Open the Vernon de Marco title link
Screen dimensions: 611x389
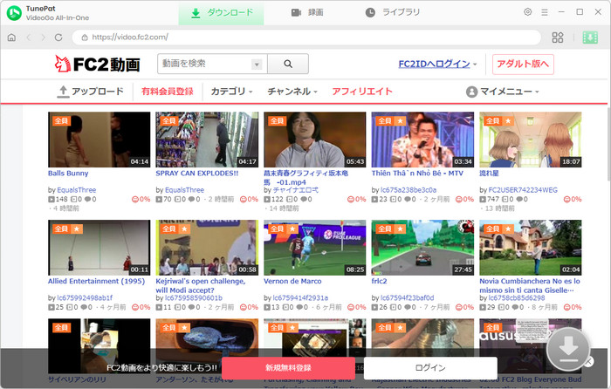click(292, 281)
